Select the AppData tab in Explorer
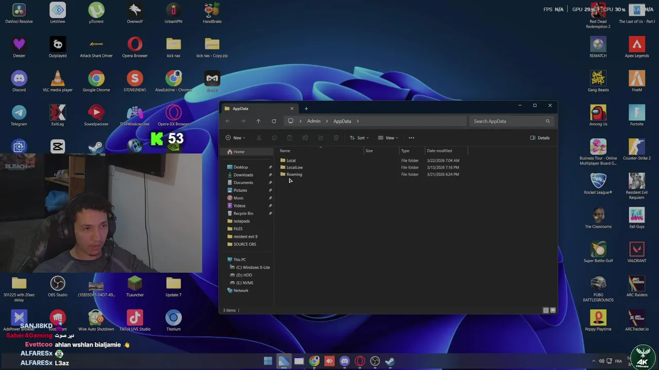This screenshot has height=370, width=659. (259, 108)
